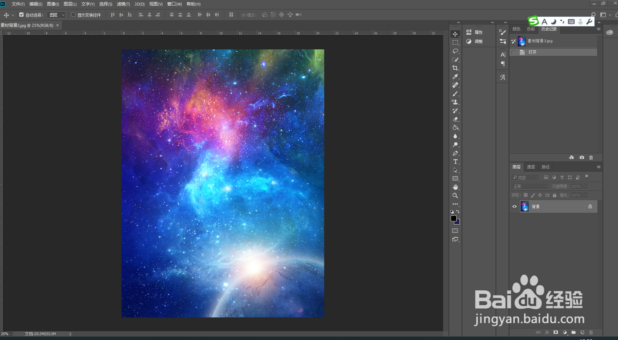618x340 pixels.
Task: Switch to the 色板 tab
Action: [x=531, y=29]
